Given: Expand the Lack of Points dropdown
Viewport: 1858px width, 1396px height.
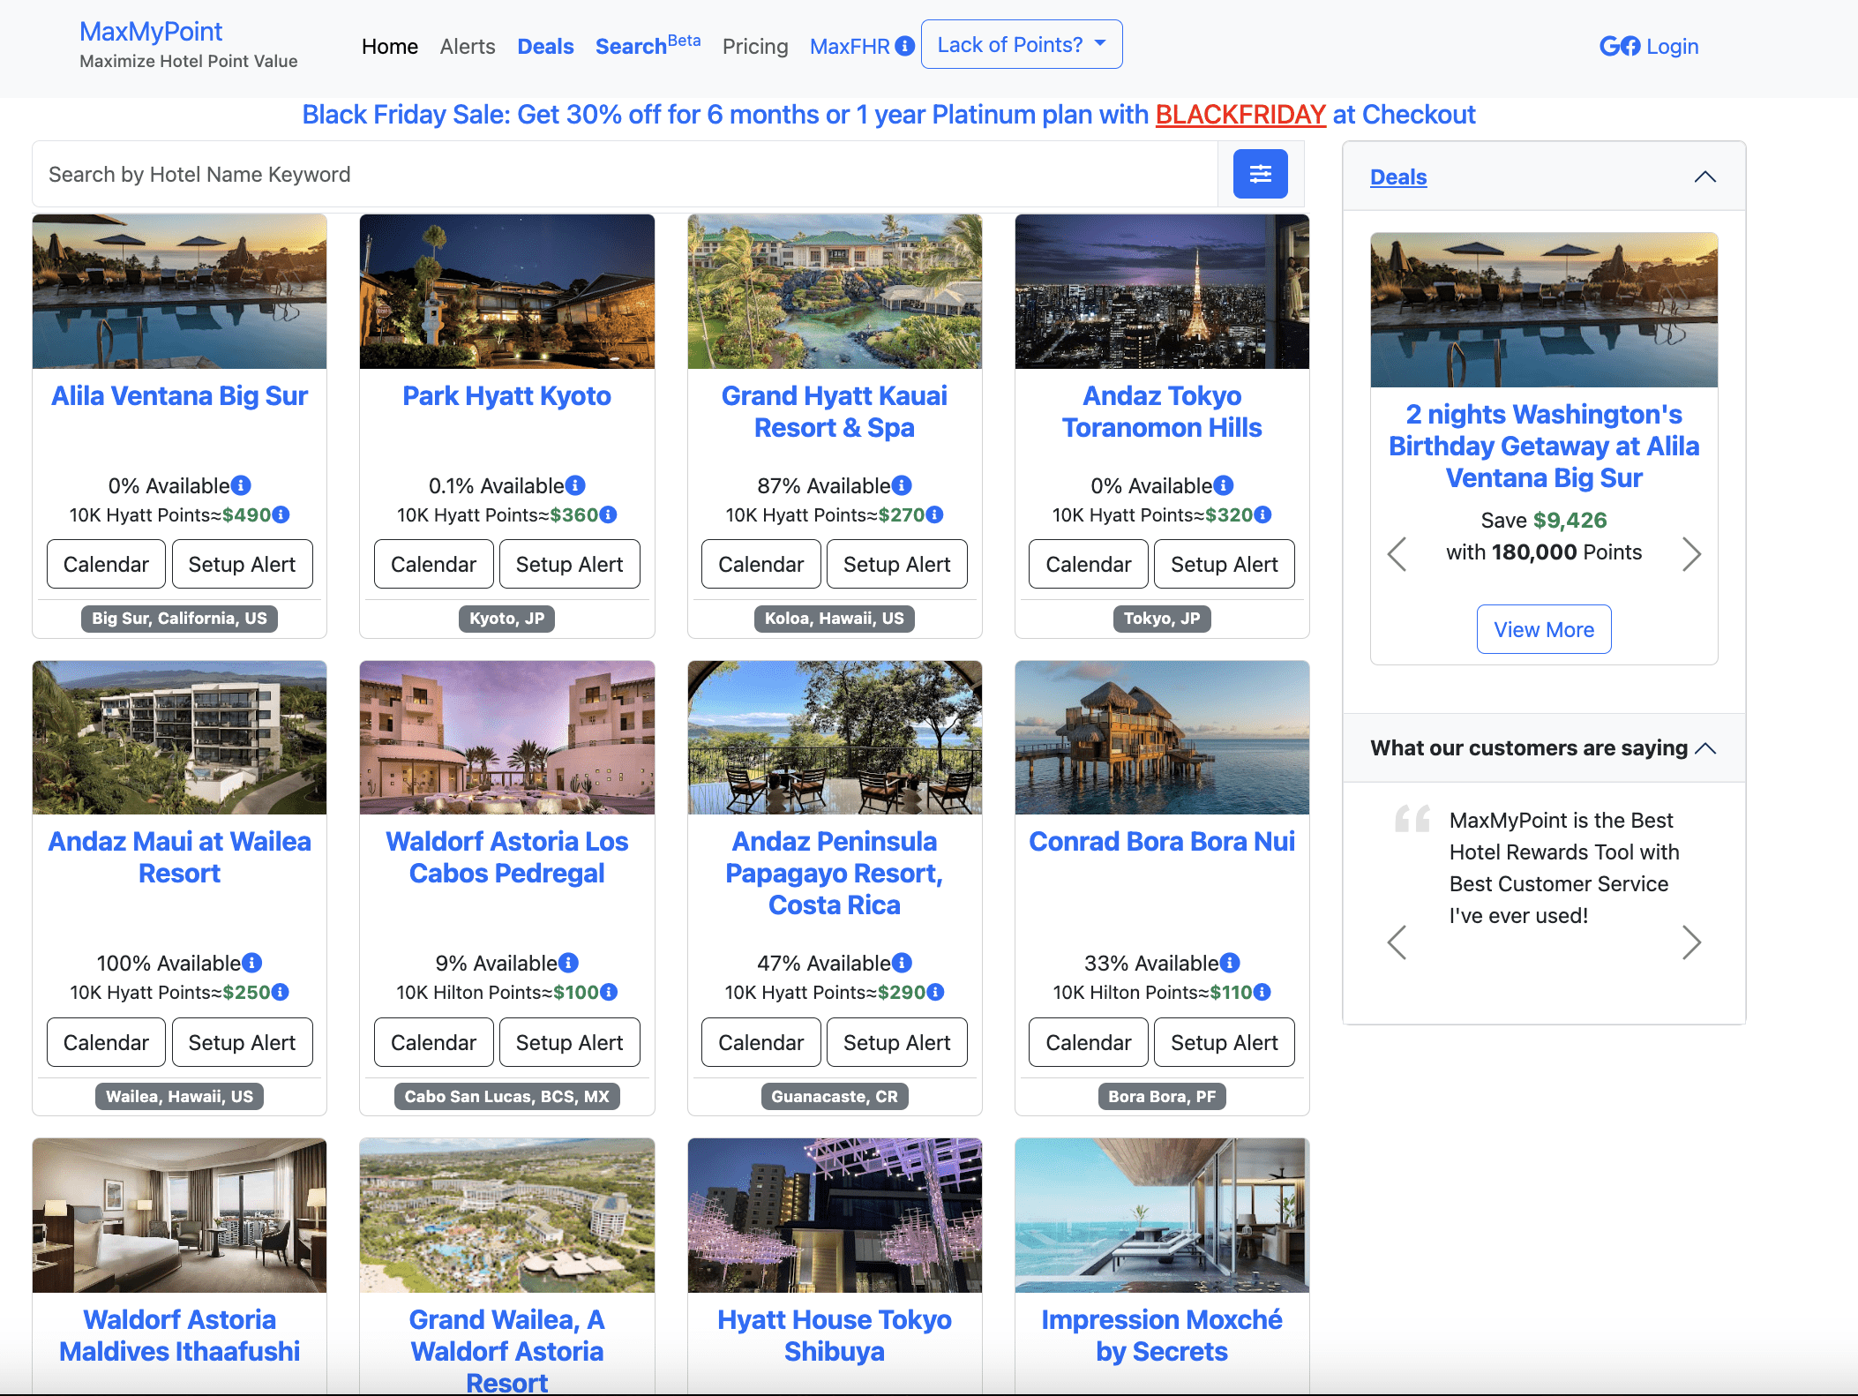Looking at the screenshot, I should (1022, 44).
